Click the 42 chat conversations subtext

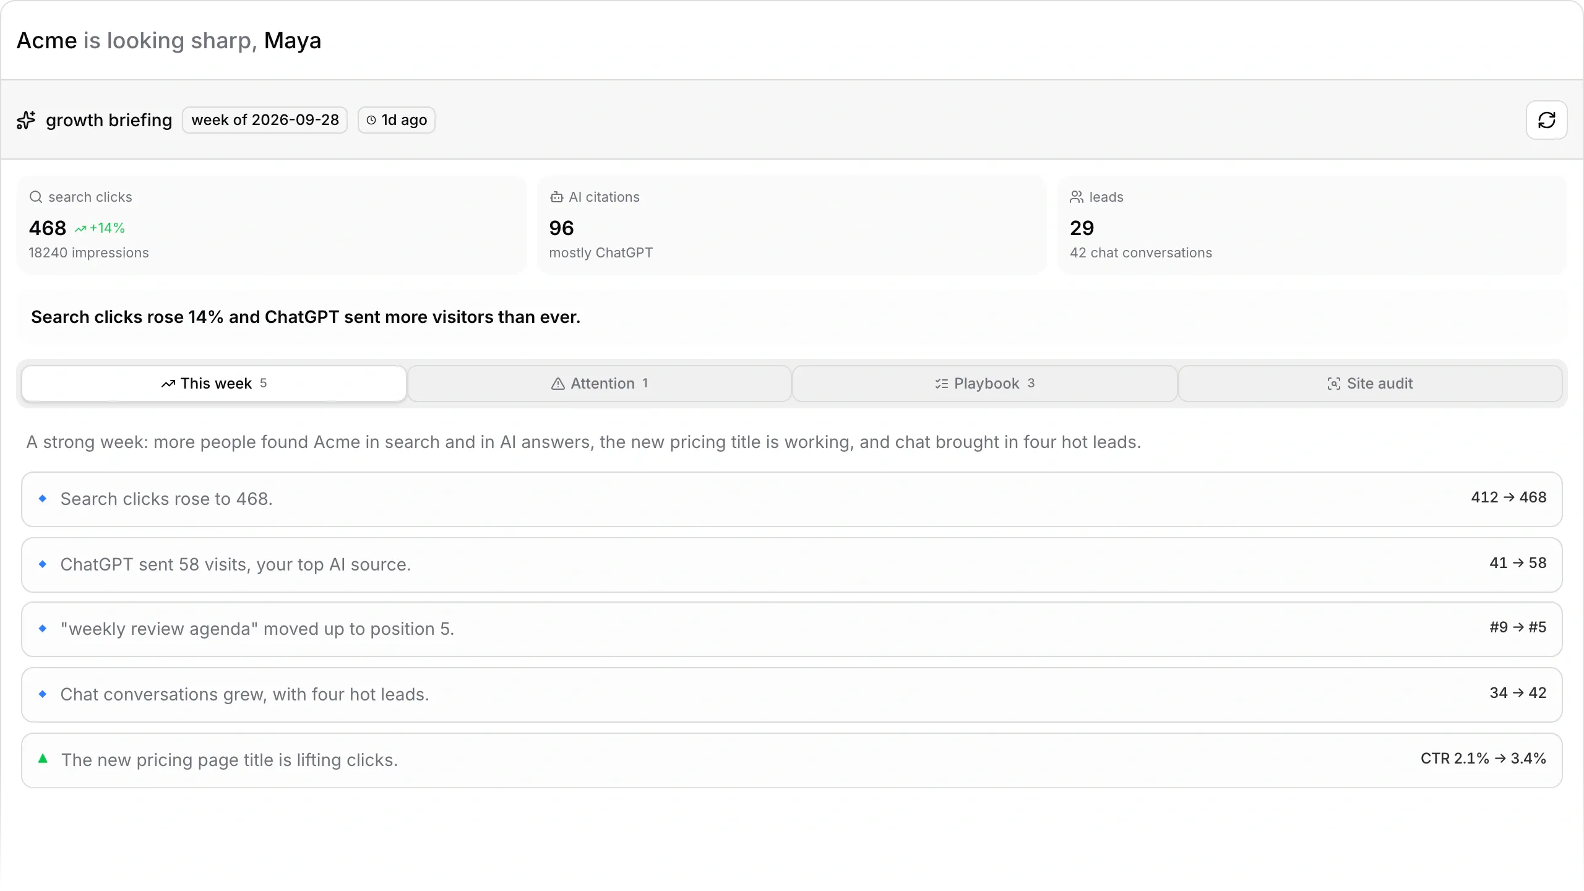click(x=1140, y=253)
